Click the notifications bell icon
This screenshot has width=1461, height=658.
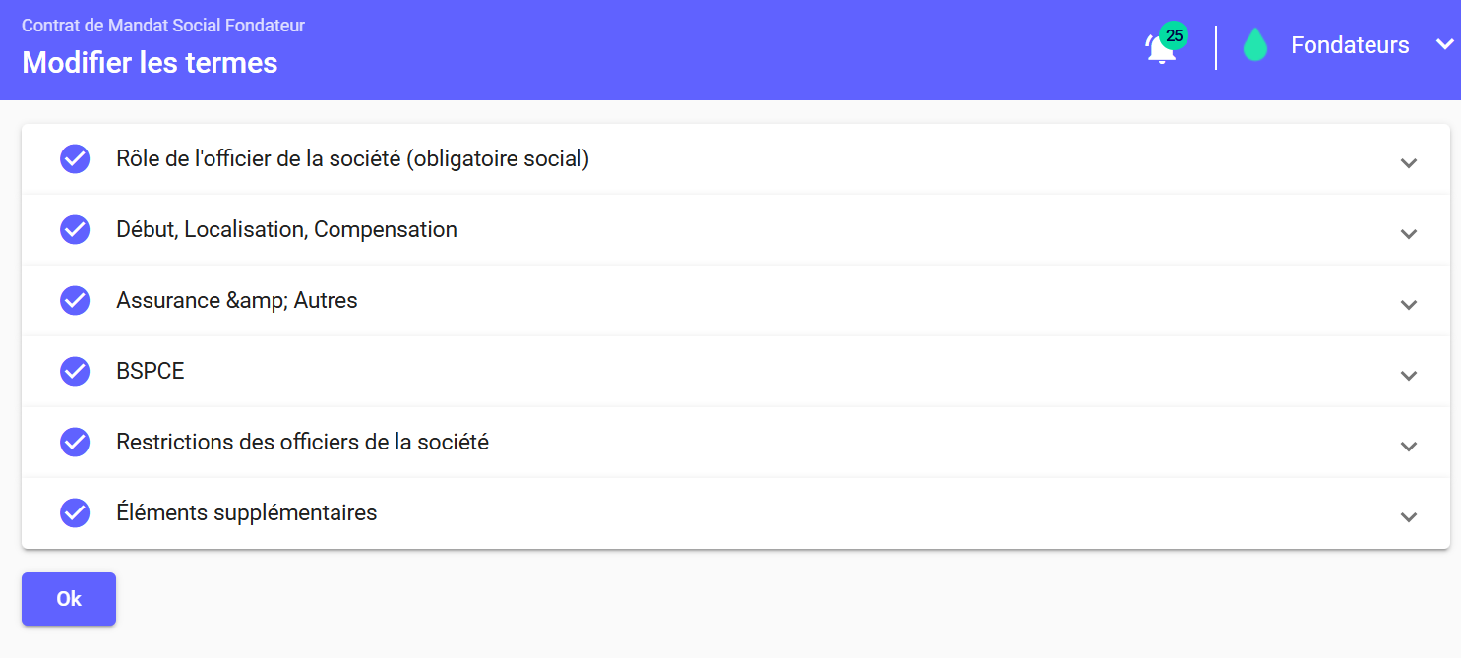point(1160,49)
